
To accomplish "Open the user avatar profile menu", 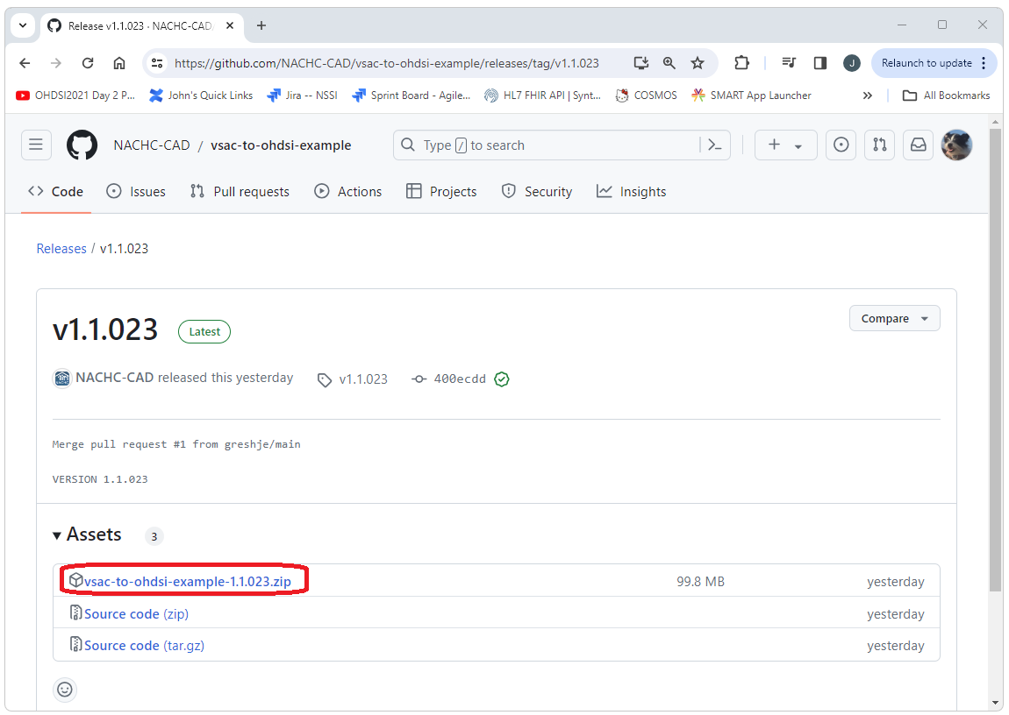I will [957, 145].
